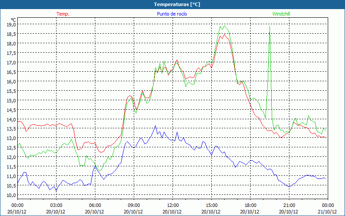The image size is (345, 216).
Task: Select the red 'Temp.' legend label
Action: [x=63, y=14]
